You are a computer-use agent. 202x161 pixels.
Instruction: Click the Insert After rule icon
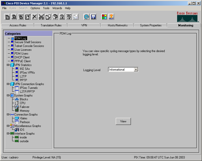(21, 17)
